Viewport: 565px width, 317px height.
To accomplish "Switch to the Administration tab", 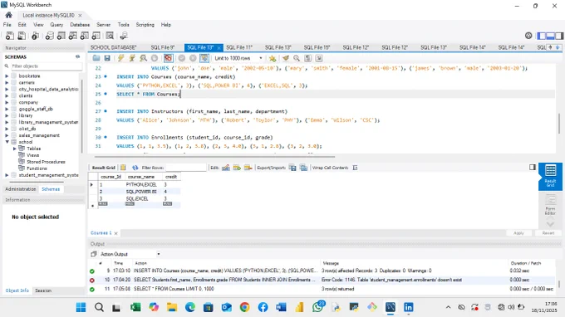I will point(21,189).
